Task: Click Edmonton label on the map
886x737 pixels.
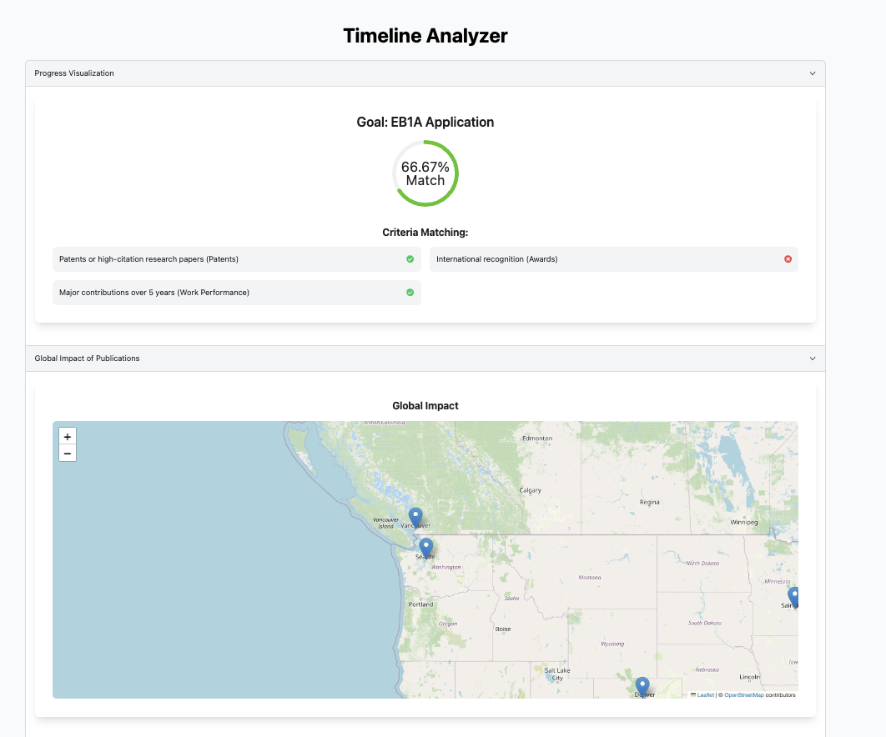Action: (537, 439)
